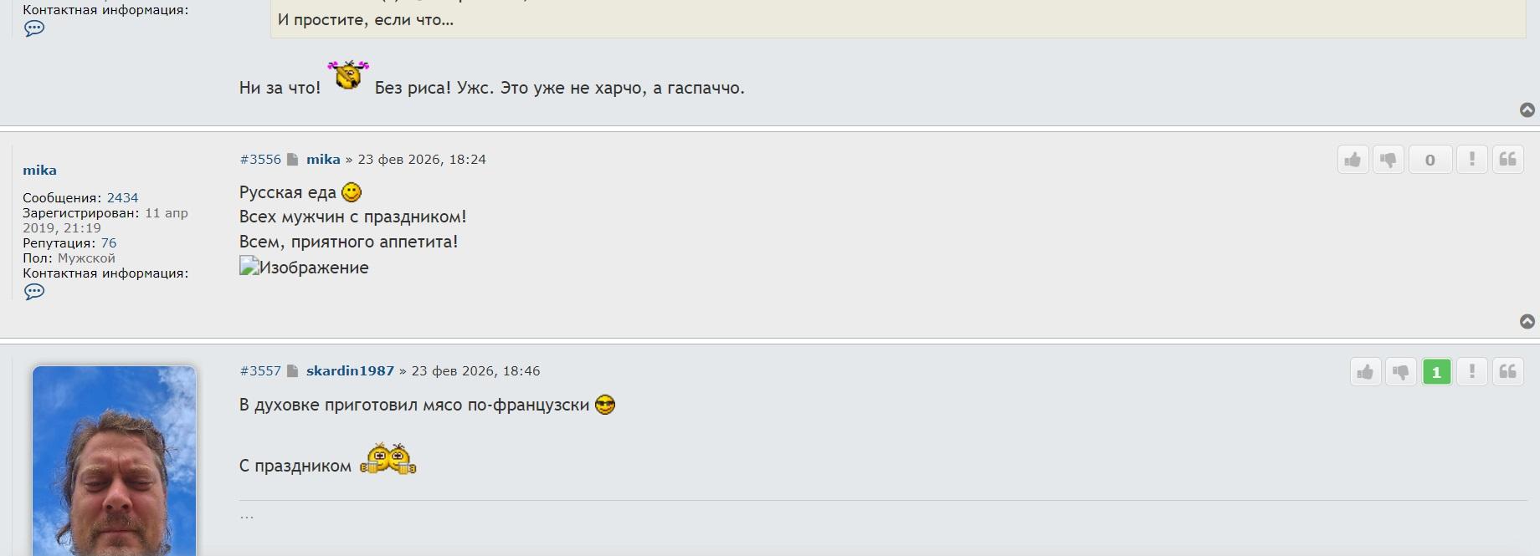Open skardin1987 profile from post header
This screenshot has width=1540, height=556.
tap(350, 371)
